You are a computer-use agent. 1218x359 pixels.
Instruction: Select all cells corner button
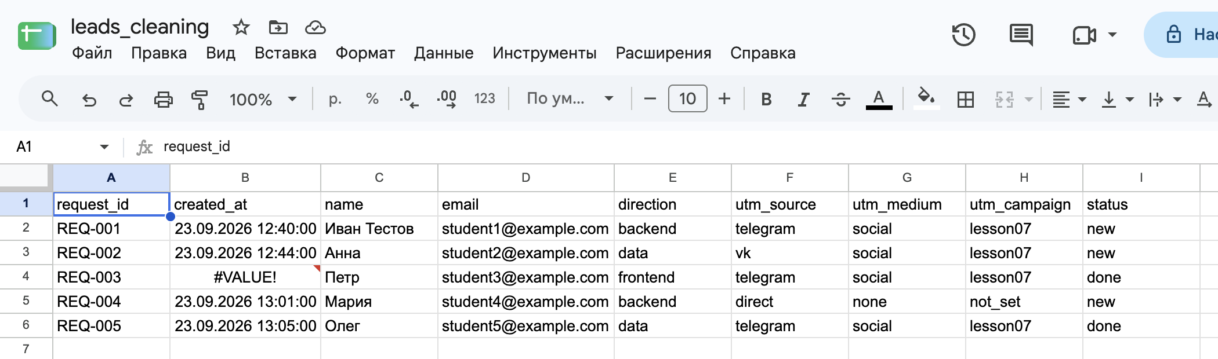click(x=26, y=178)
